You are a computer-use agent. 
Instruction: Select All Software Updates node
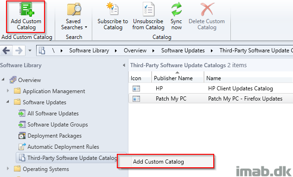(x=53, y=114)
